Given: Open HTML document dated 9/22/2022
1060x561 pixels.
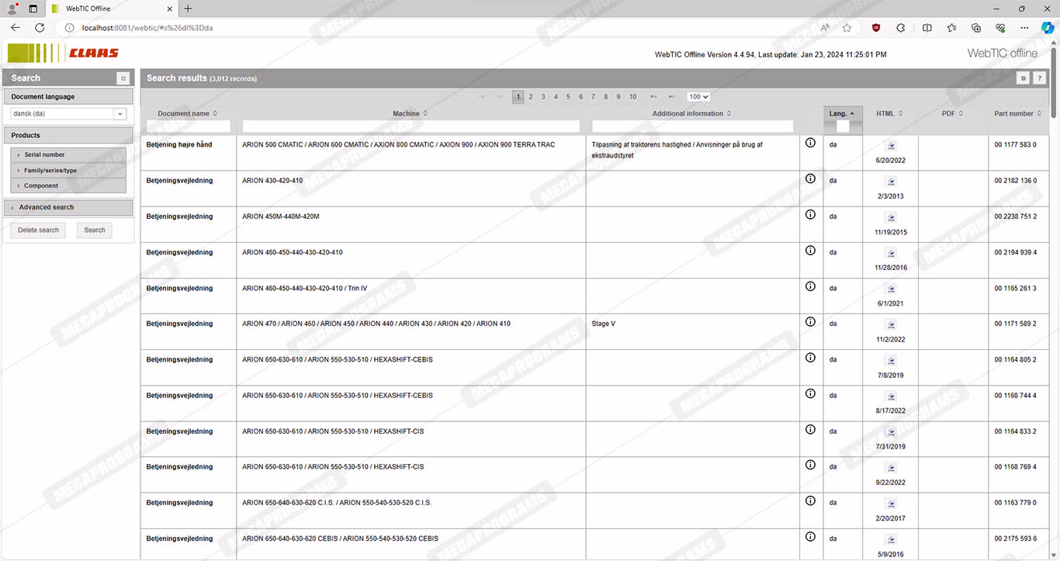Looking at the screenshot, I should point(891,467).
